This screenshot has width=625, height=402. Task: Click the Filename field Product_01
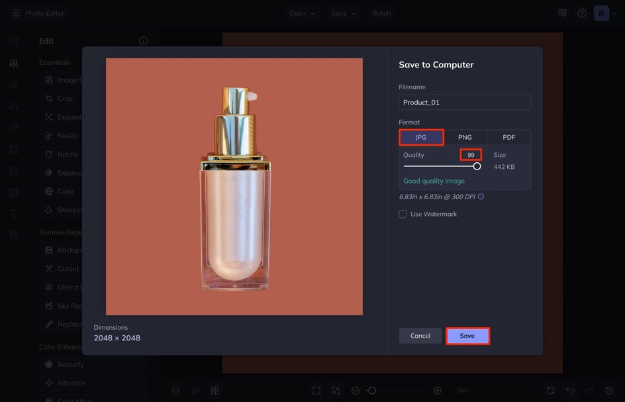[465, 103]
